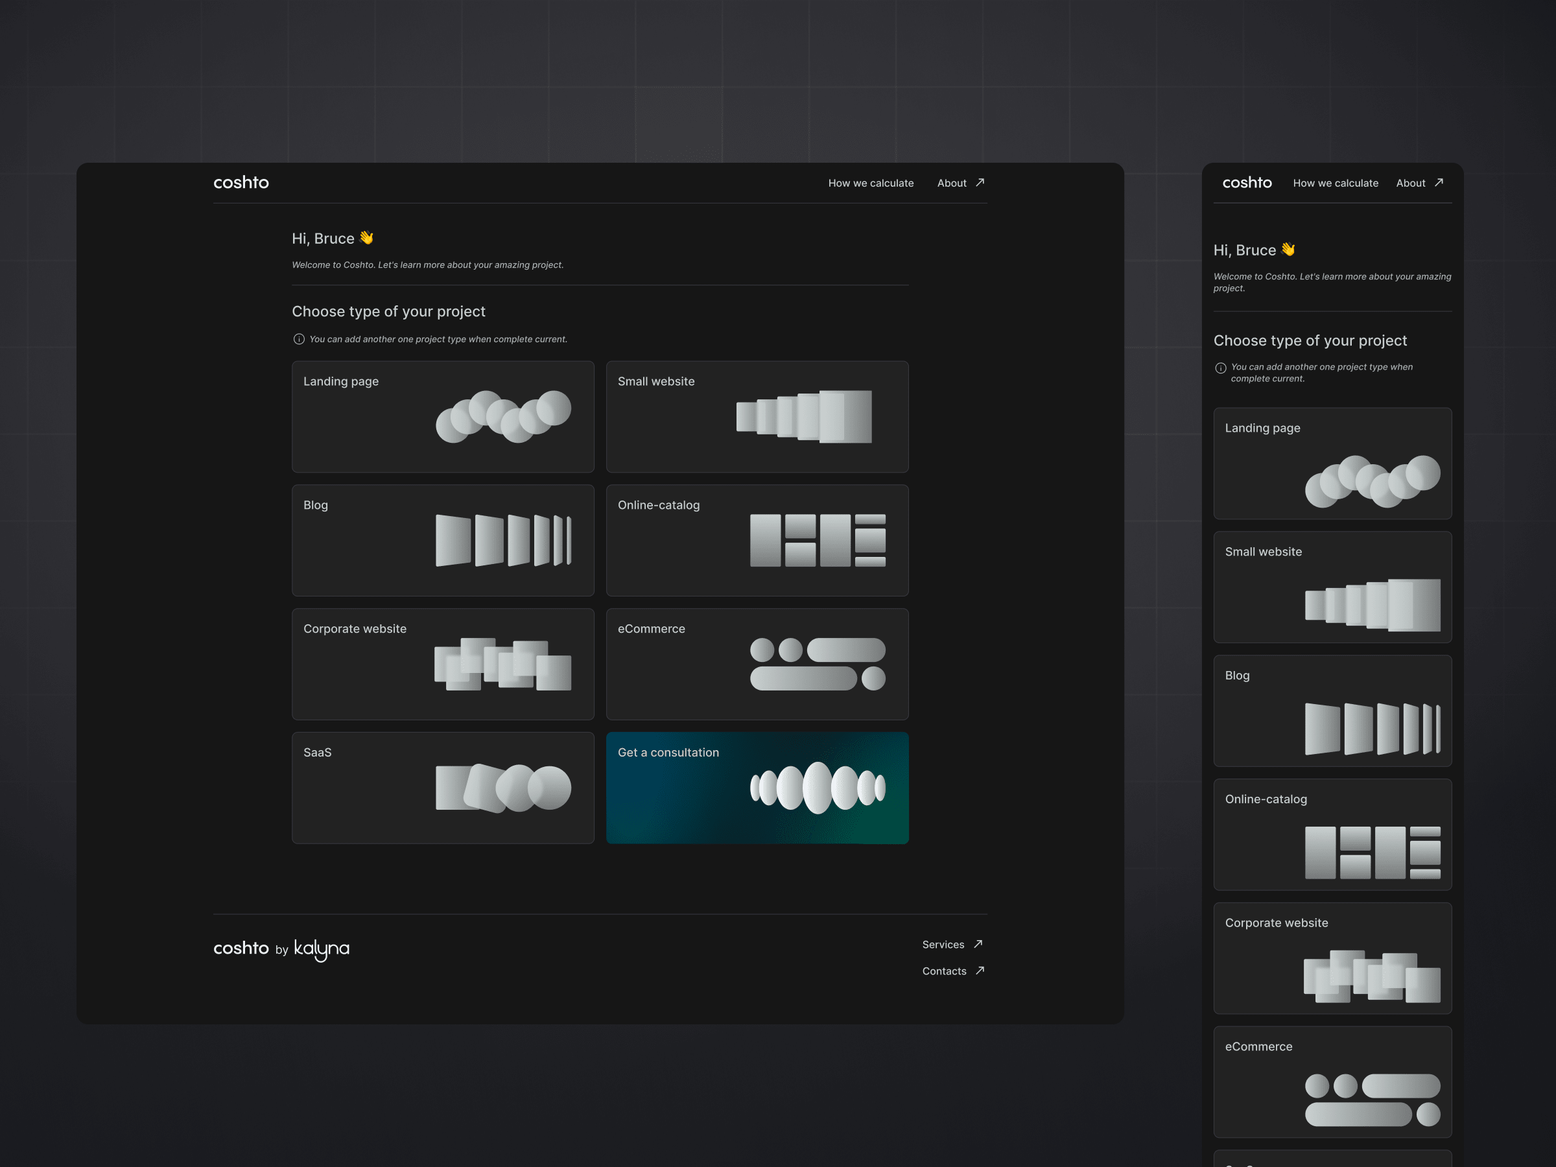Image resolution: width=1556 pixels, height=1167 pixels.
Task: Open How we calculate in desktop header
Action: 871,183
